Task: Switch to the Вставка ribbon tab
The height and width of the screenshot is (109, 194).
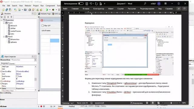Action: [86, 9]
